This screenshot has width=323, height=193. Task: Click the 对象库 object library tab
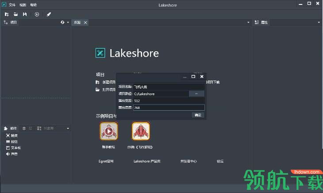pyautogui.click(x=46, y=128)
